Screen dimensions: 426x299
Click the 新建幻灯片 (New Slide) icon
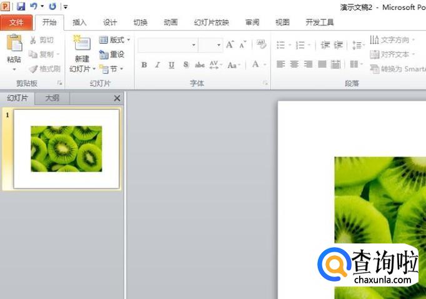click(82, 43)
